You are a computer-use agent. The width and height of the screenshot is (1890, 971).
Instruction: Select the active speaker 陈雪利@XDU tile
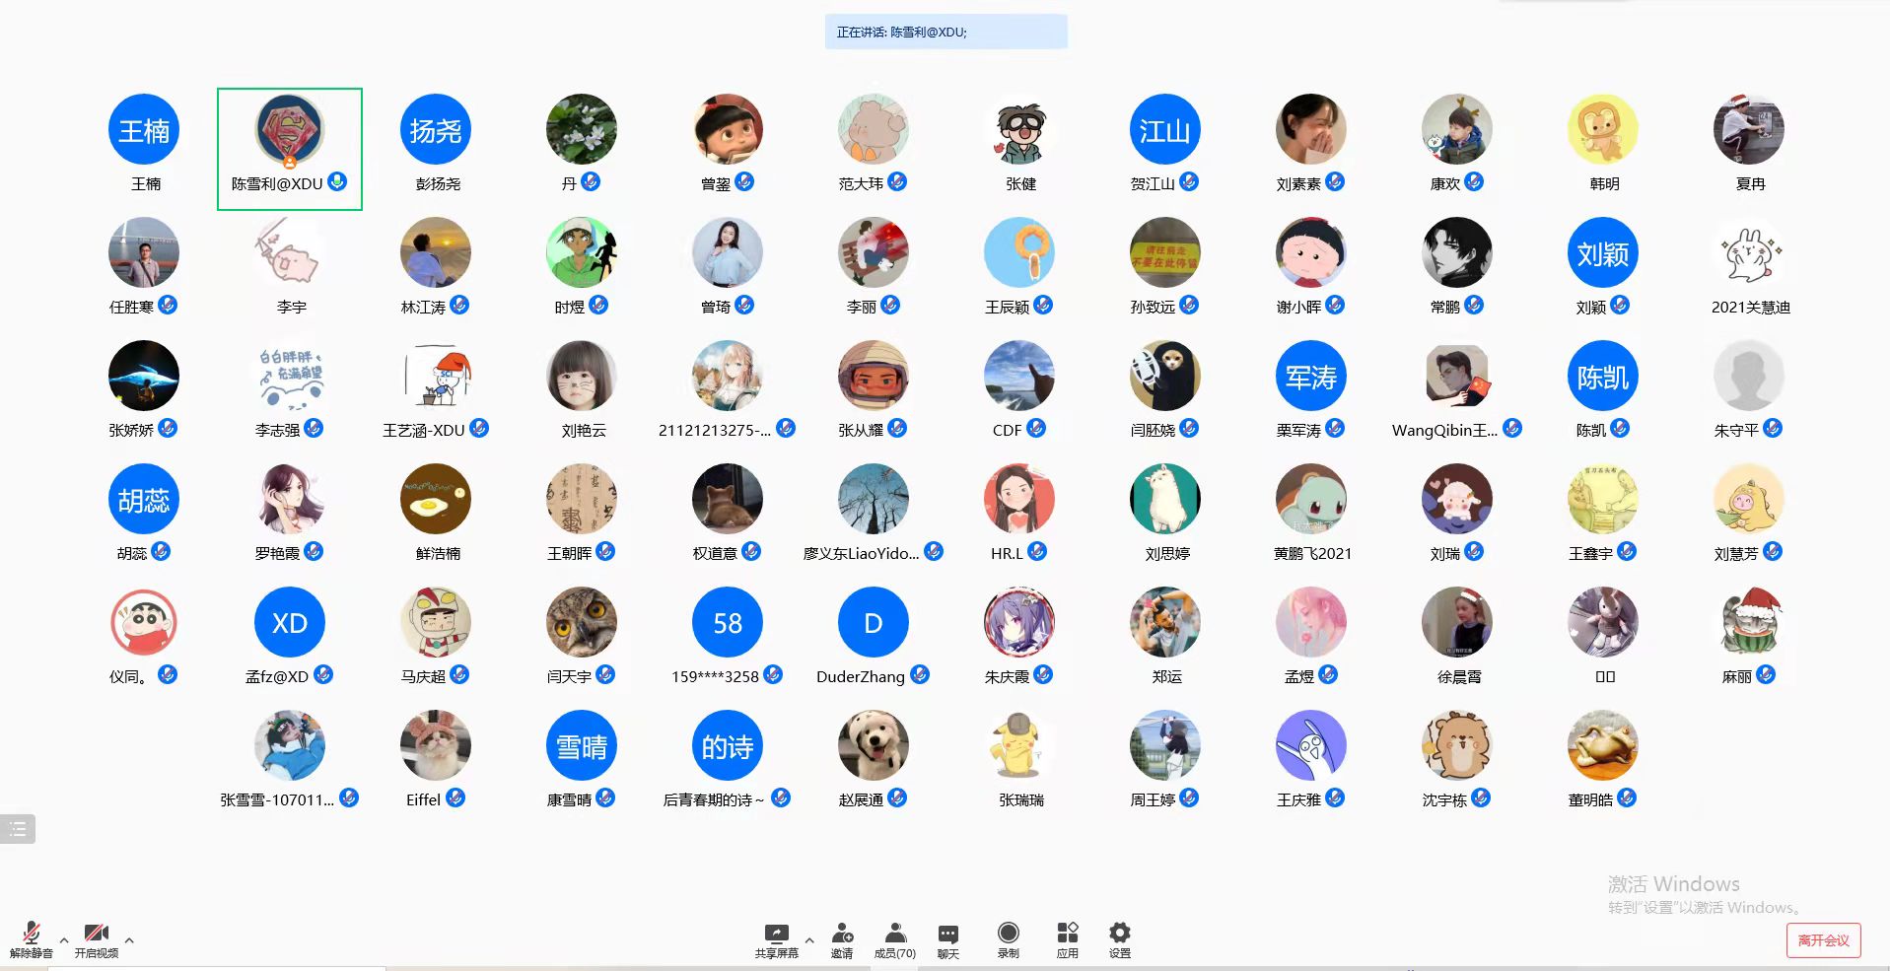pos(289,148)
